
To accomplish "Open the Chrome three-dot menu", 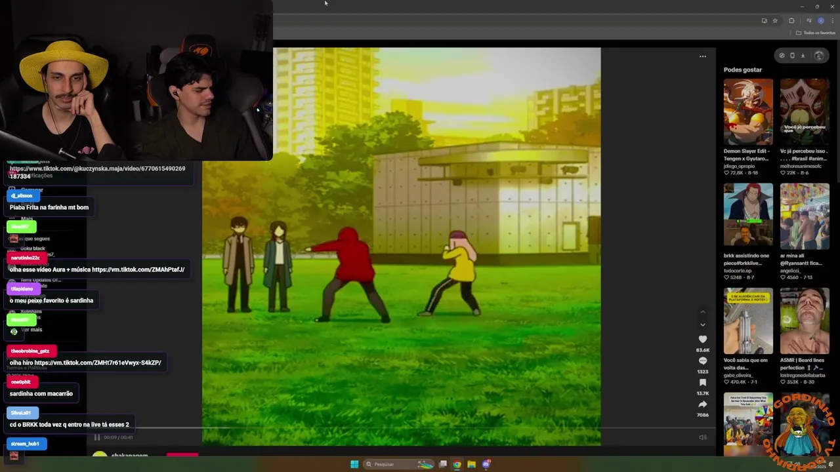I will 832,20.
